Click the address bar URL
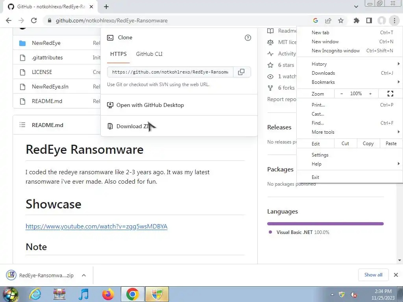The height and width of the screenshot is (302, 403). point(111,20)
